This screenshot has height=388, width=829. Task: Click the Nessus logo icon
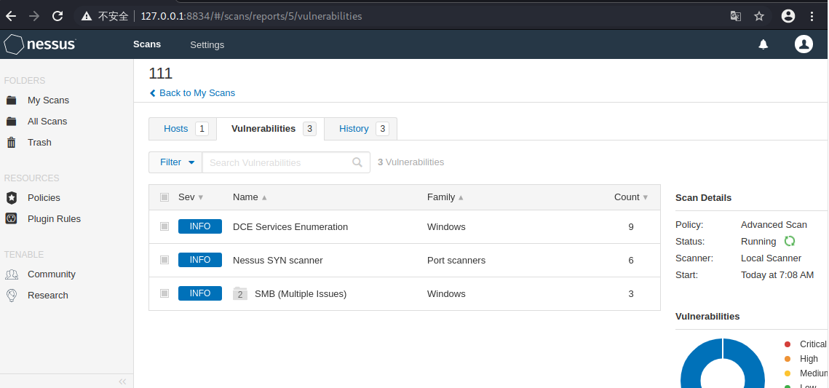pos(15,44)
